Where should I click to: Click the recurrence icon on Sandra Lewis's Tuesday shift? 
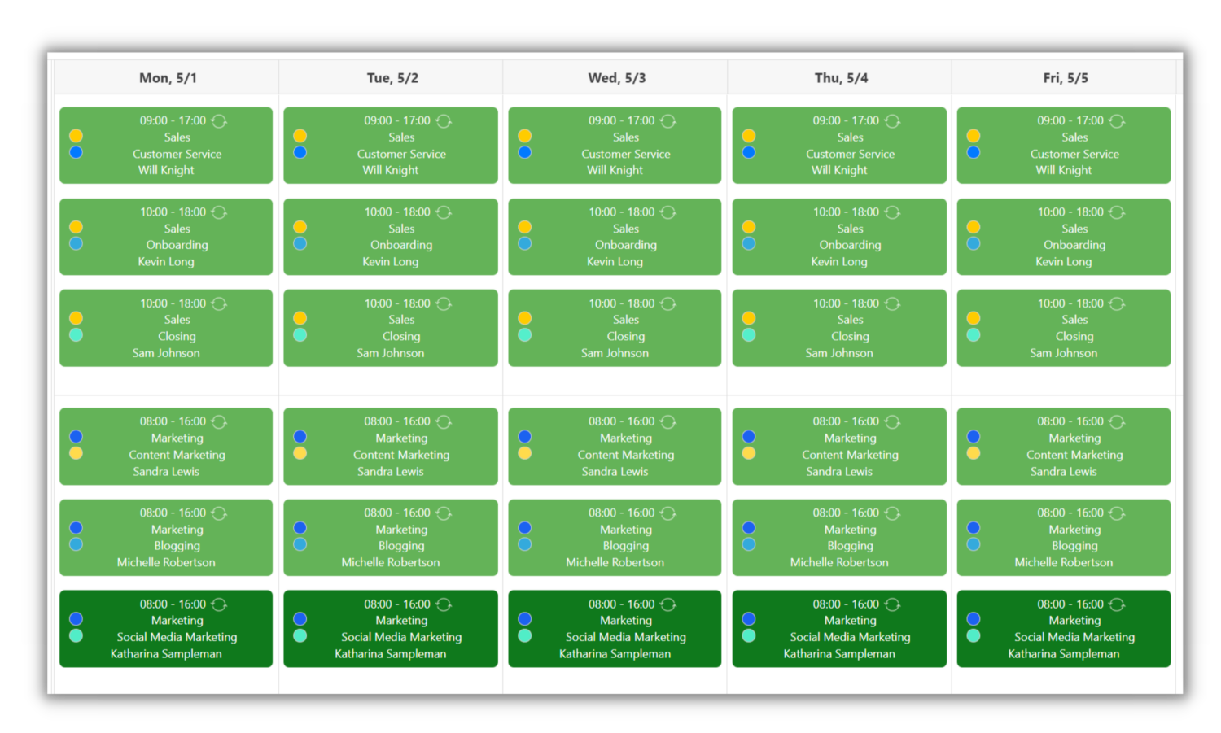pyautogui.click(x=444, y=421)
